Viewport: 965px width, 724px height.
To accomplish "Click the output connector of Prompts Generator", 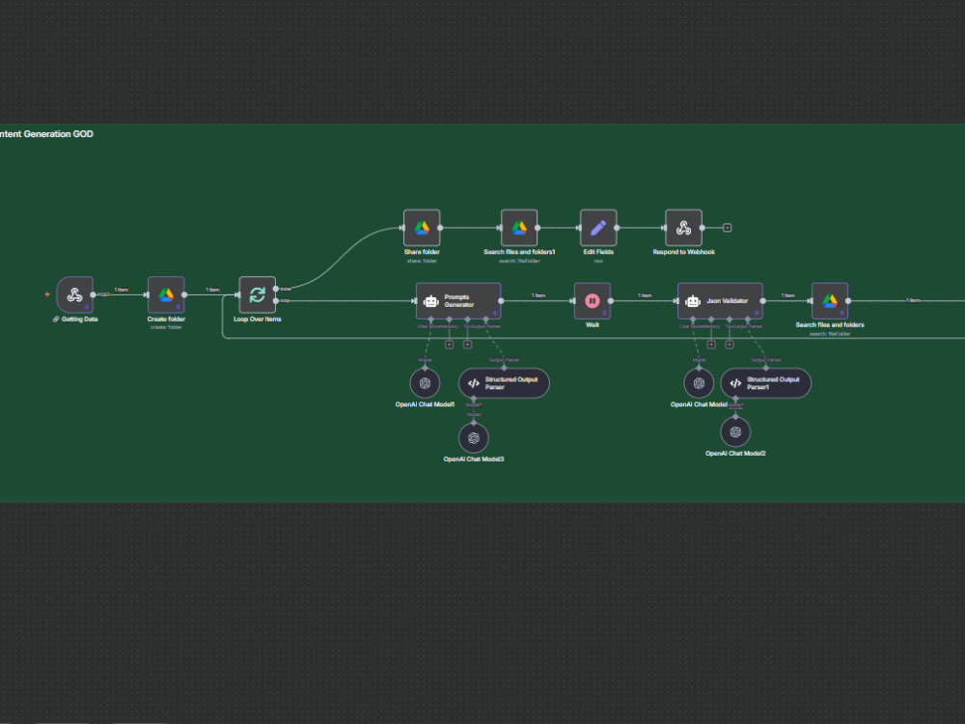I will 501,301.
